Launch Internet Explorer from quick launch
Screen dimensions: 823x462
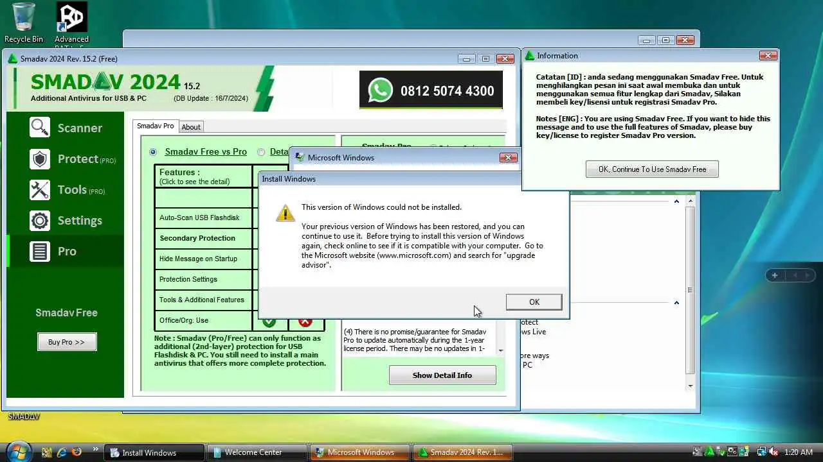coord(62,452)
